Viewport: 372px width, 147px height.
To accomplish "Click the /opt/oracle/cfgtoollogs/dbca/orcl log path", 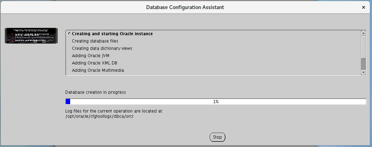I will [x=99, y=116].
